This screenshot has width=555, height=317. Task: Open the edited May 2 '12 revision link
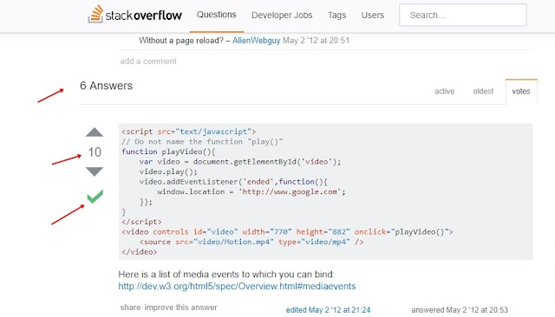(x=328, y=310)
